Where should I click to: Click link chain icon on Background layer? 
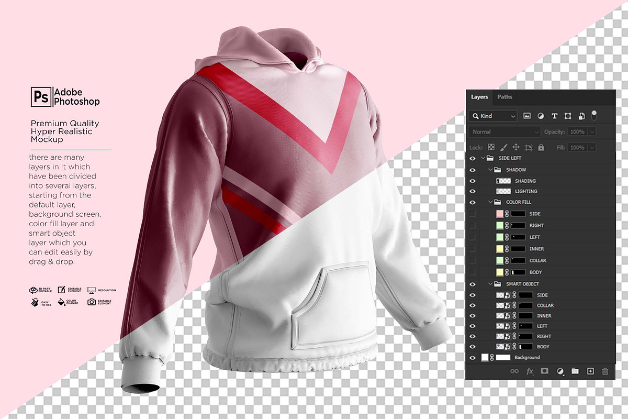492,357
